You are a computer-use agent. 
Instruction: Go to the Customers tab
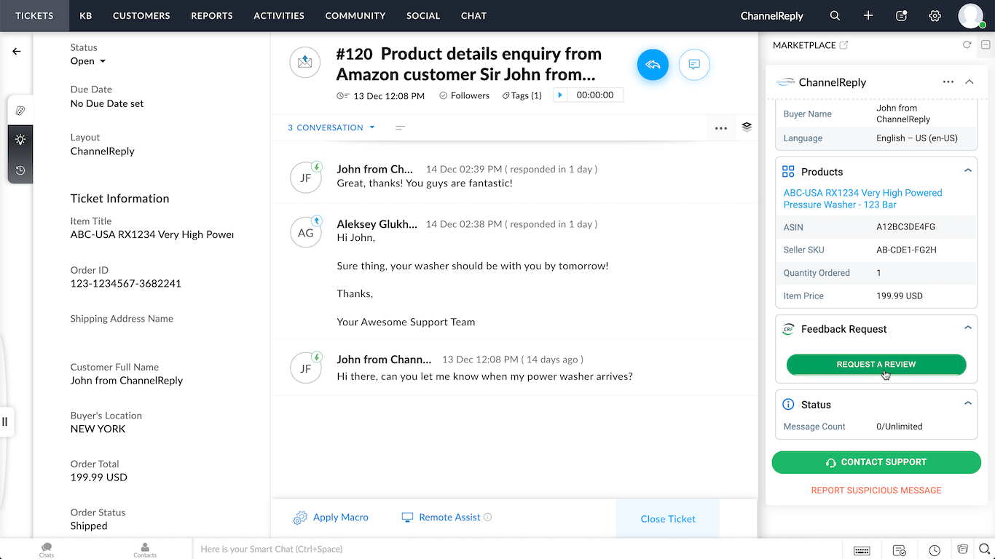pyautogui.click(x=141, y=15)
